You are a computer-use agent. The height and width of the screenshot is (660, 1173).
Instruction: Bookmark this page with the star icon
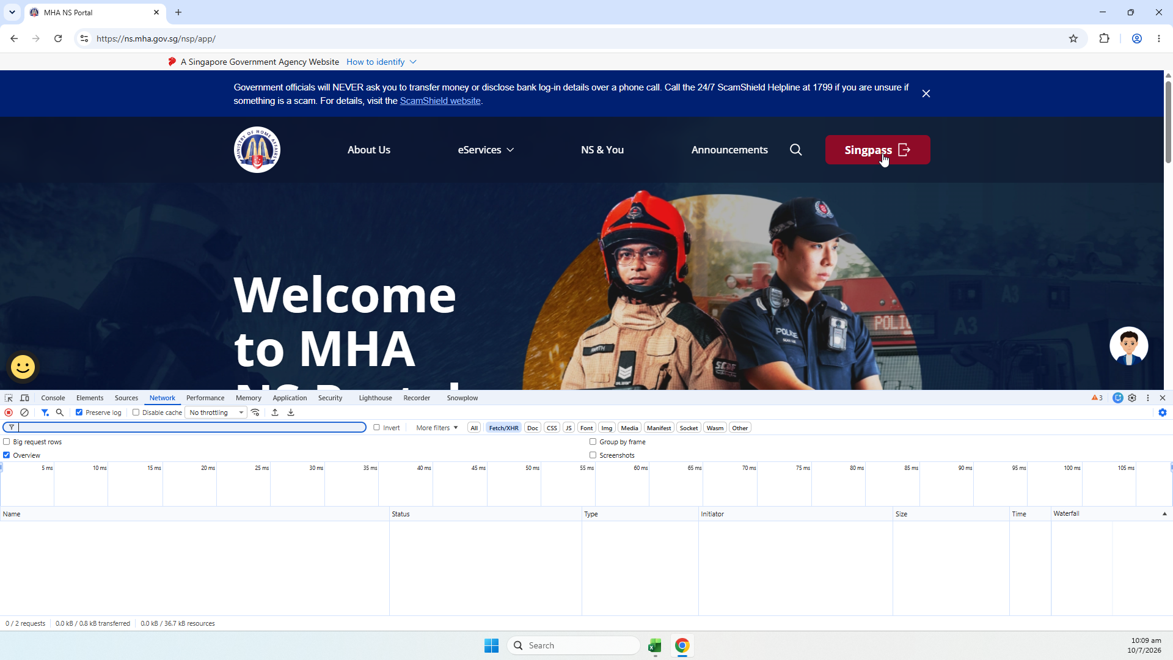click(1073, 38)
